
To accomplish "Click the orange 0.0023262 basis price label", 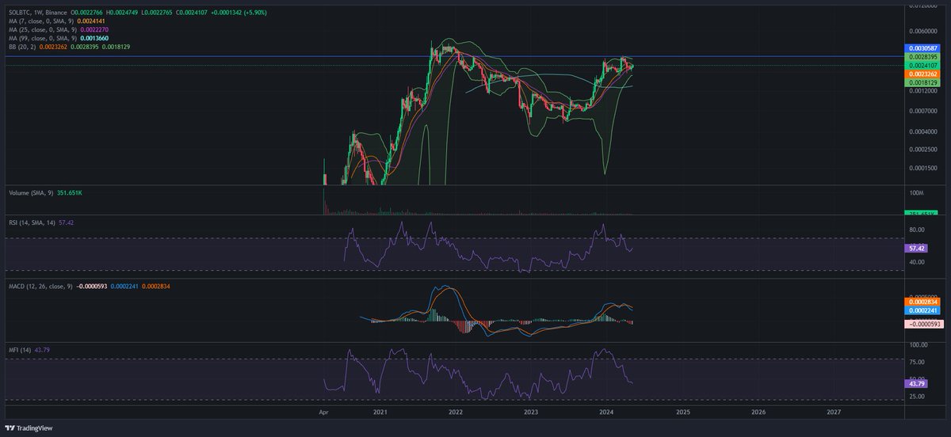I will (x=922, y=74).
